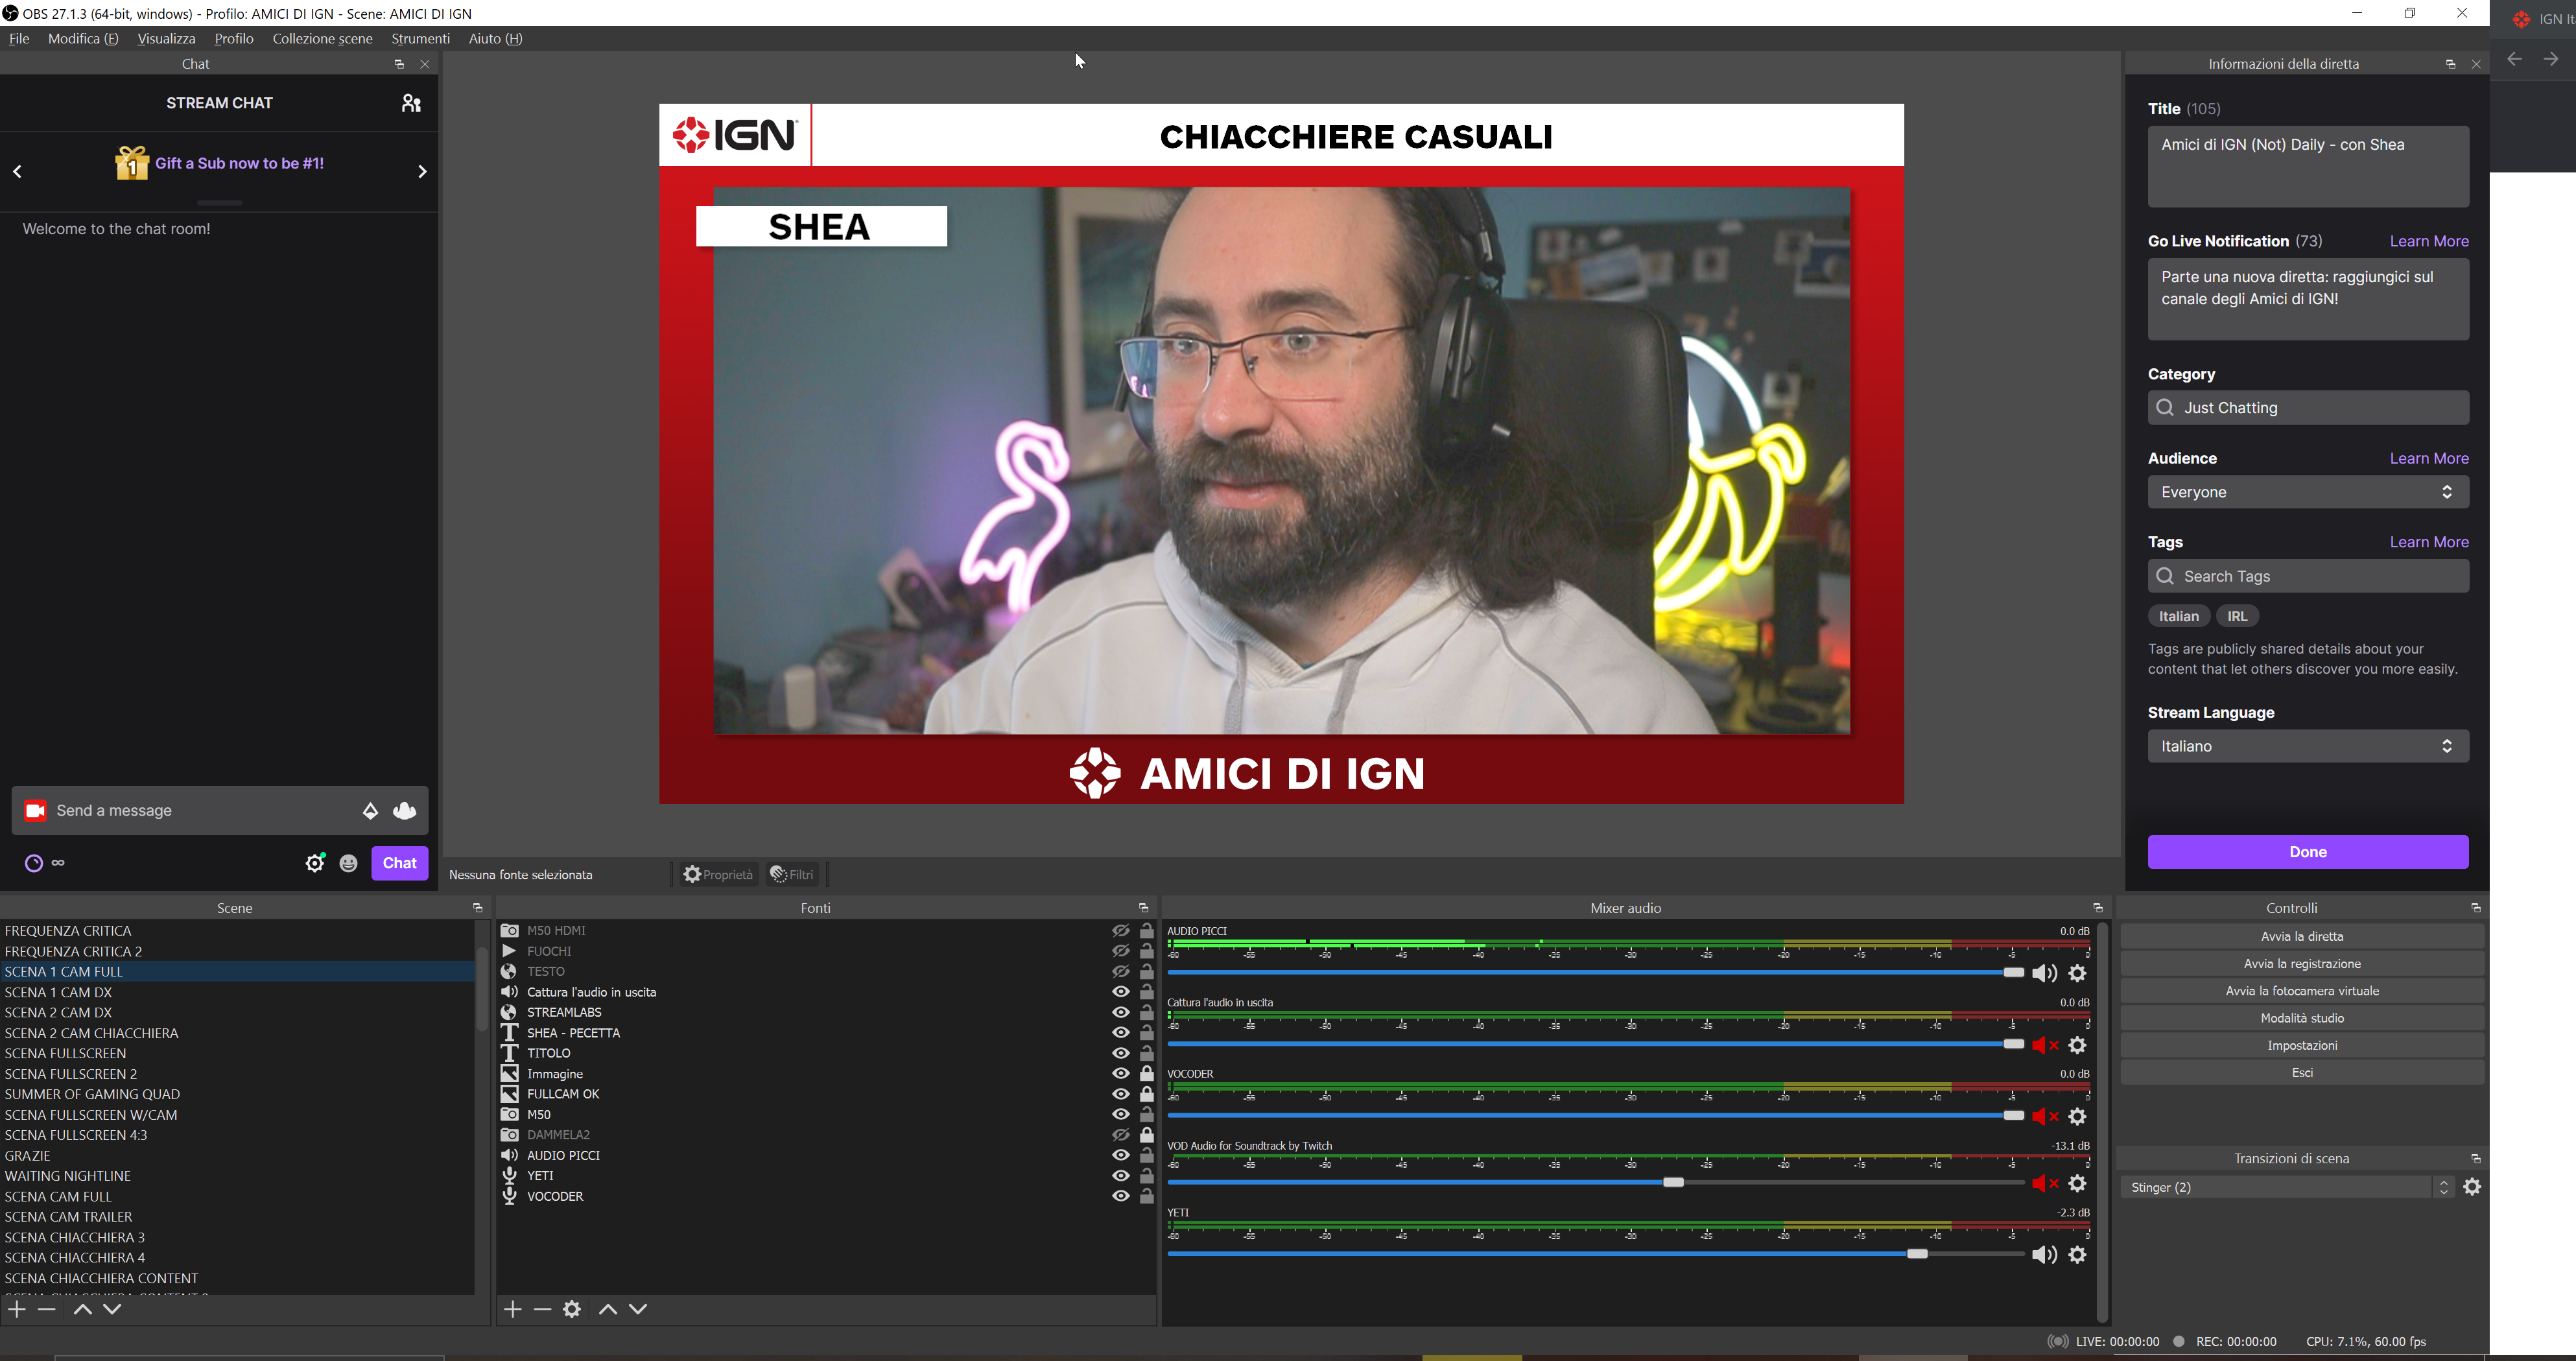Open source properties gear in Fonti toolbar
Image resolution: width=2576 pixels, height=1361 pixels.
[x=572, y=1309]
